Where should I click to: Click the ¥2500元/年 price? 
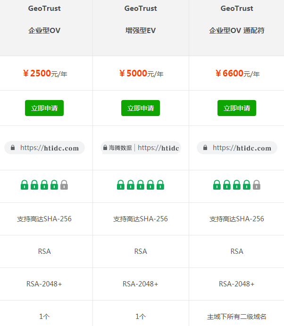44,73
